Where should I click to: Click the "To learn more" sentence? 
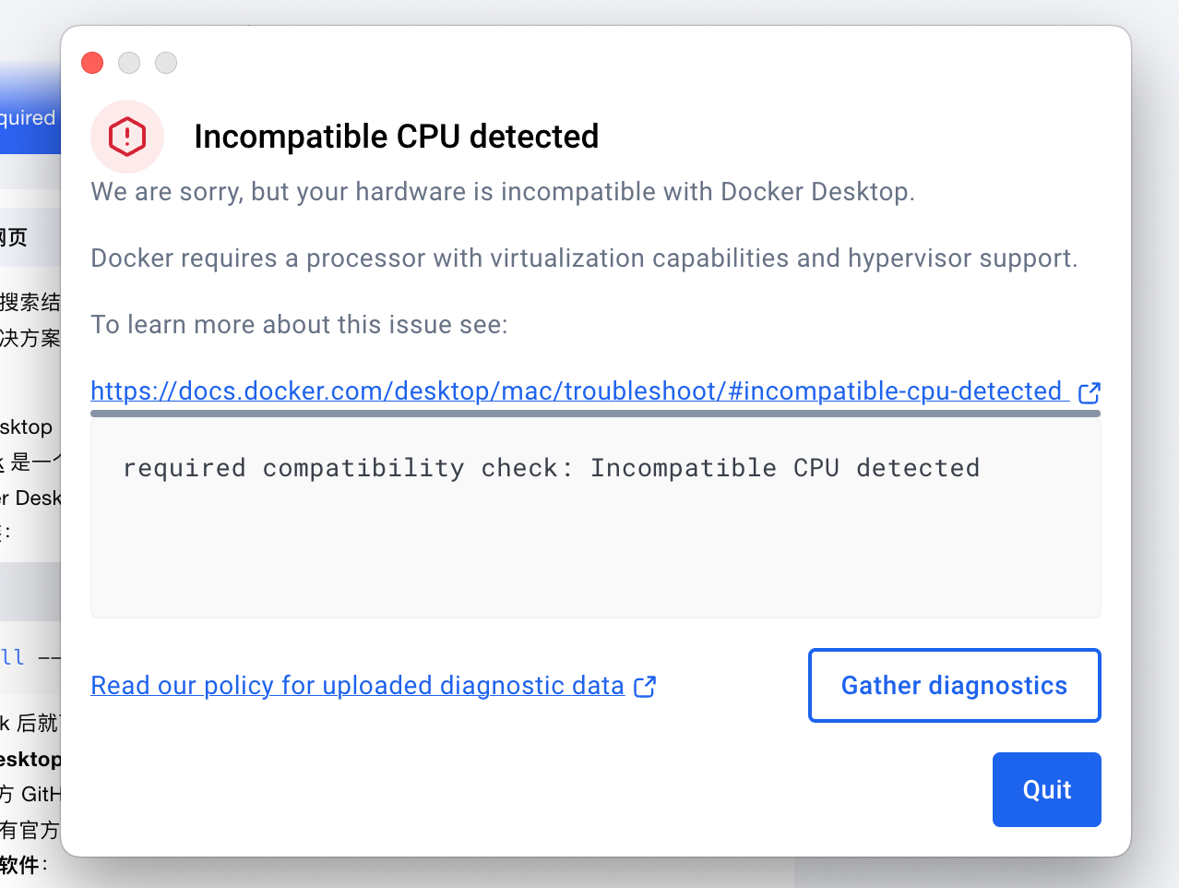299,325
